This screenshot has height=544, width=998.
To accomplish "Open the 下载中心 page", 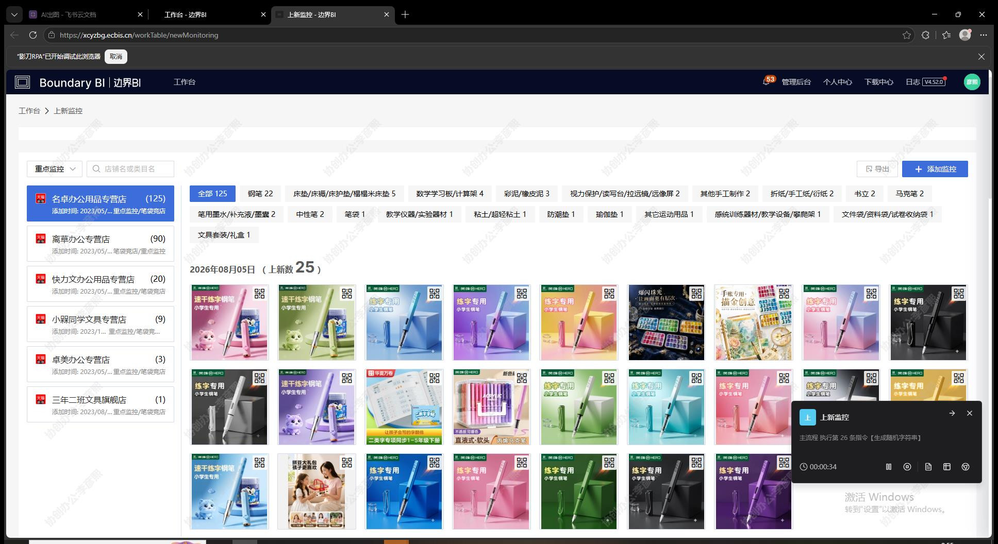I will [x=879, y=82].
